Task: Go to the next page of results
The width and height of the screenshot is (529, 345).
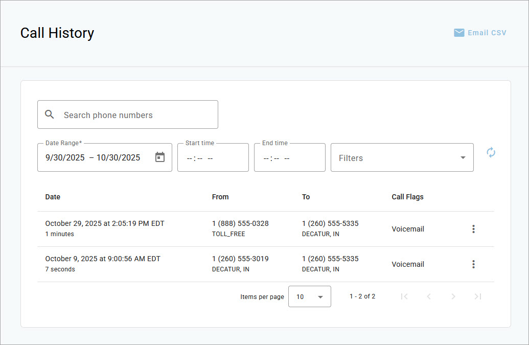Action: click(x=453, y=296)
